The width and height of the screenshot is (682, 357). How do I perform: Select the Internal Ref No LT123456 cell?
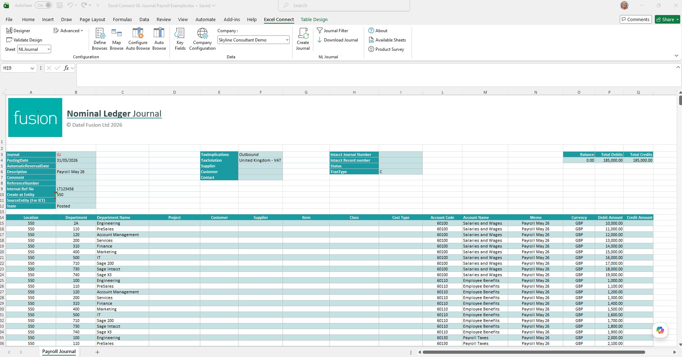[x=76, y=189]
